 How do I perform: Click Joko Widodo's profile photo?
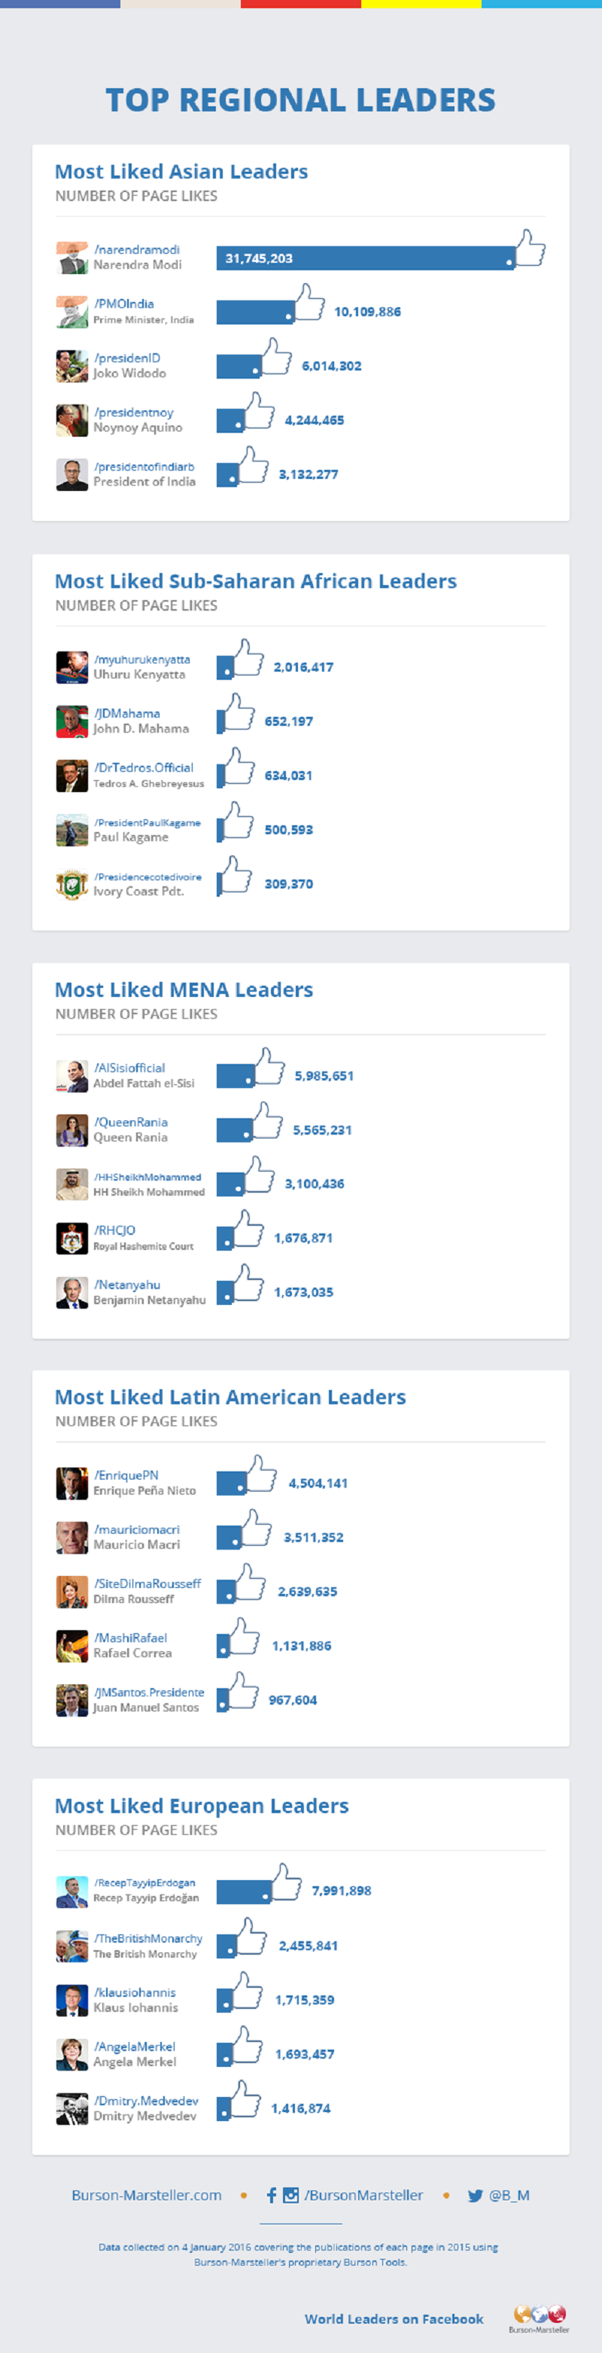pos(72,366)
